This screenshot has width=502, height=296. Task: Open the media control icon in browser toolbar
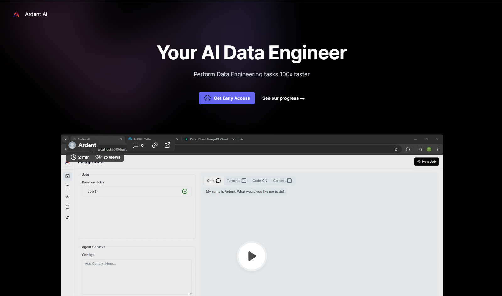[420, 149]
